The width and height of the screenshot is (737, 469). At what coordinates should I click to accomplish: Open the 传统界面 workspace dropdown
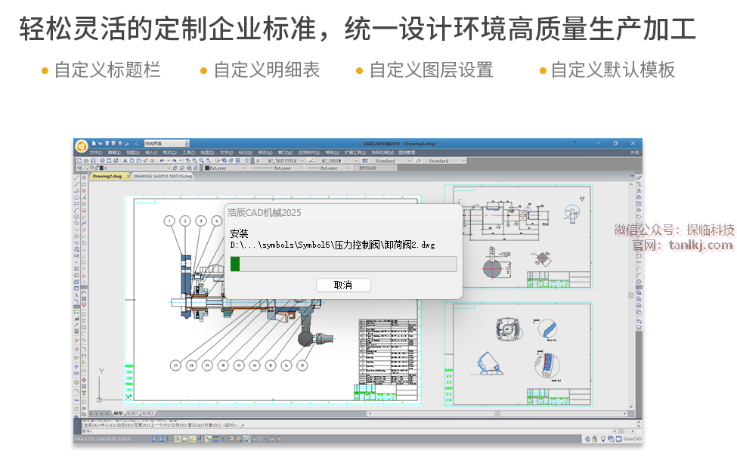point(167,143)
